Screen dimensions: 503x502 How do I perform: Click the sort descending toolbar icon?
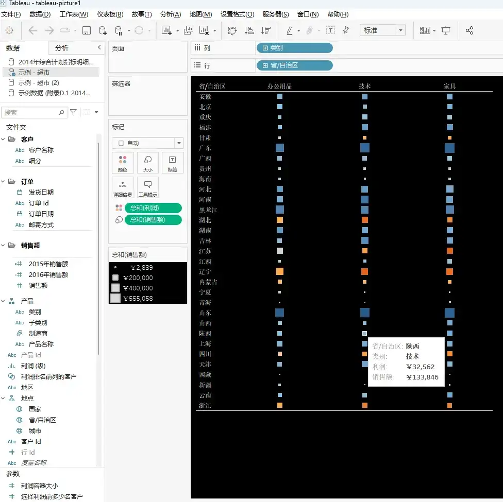[266, 30]
